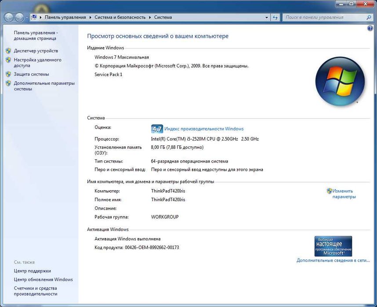
Task: Click Изменить параметры link
Action: 344,194
